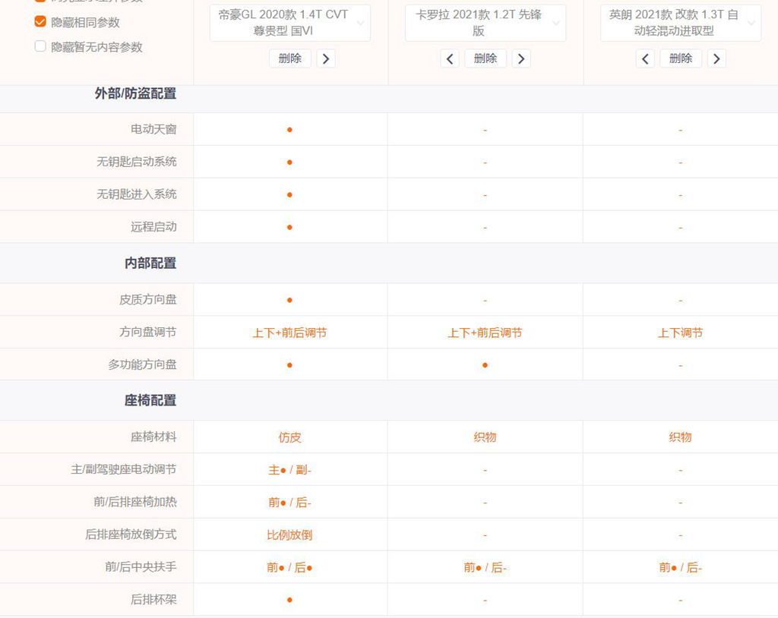Screen dimensions: 778x618
Task: Click 卡罗拉 多功能方向盘 dot marker
Action: [485, 365]
